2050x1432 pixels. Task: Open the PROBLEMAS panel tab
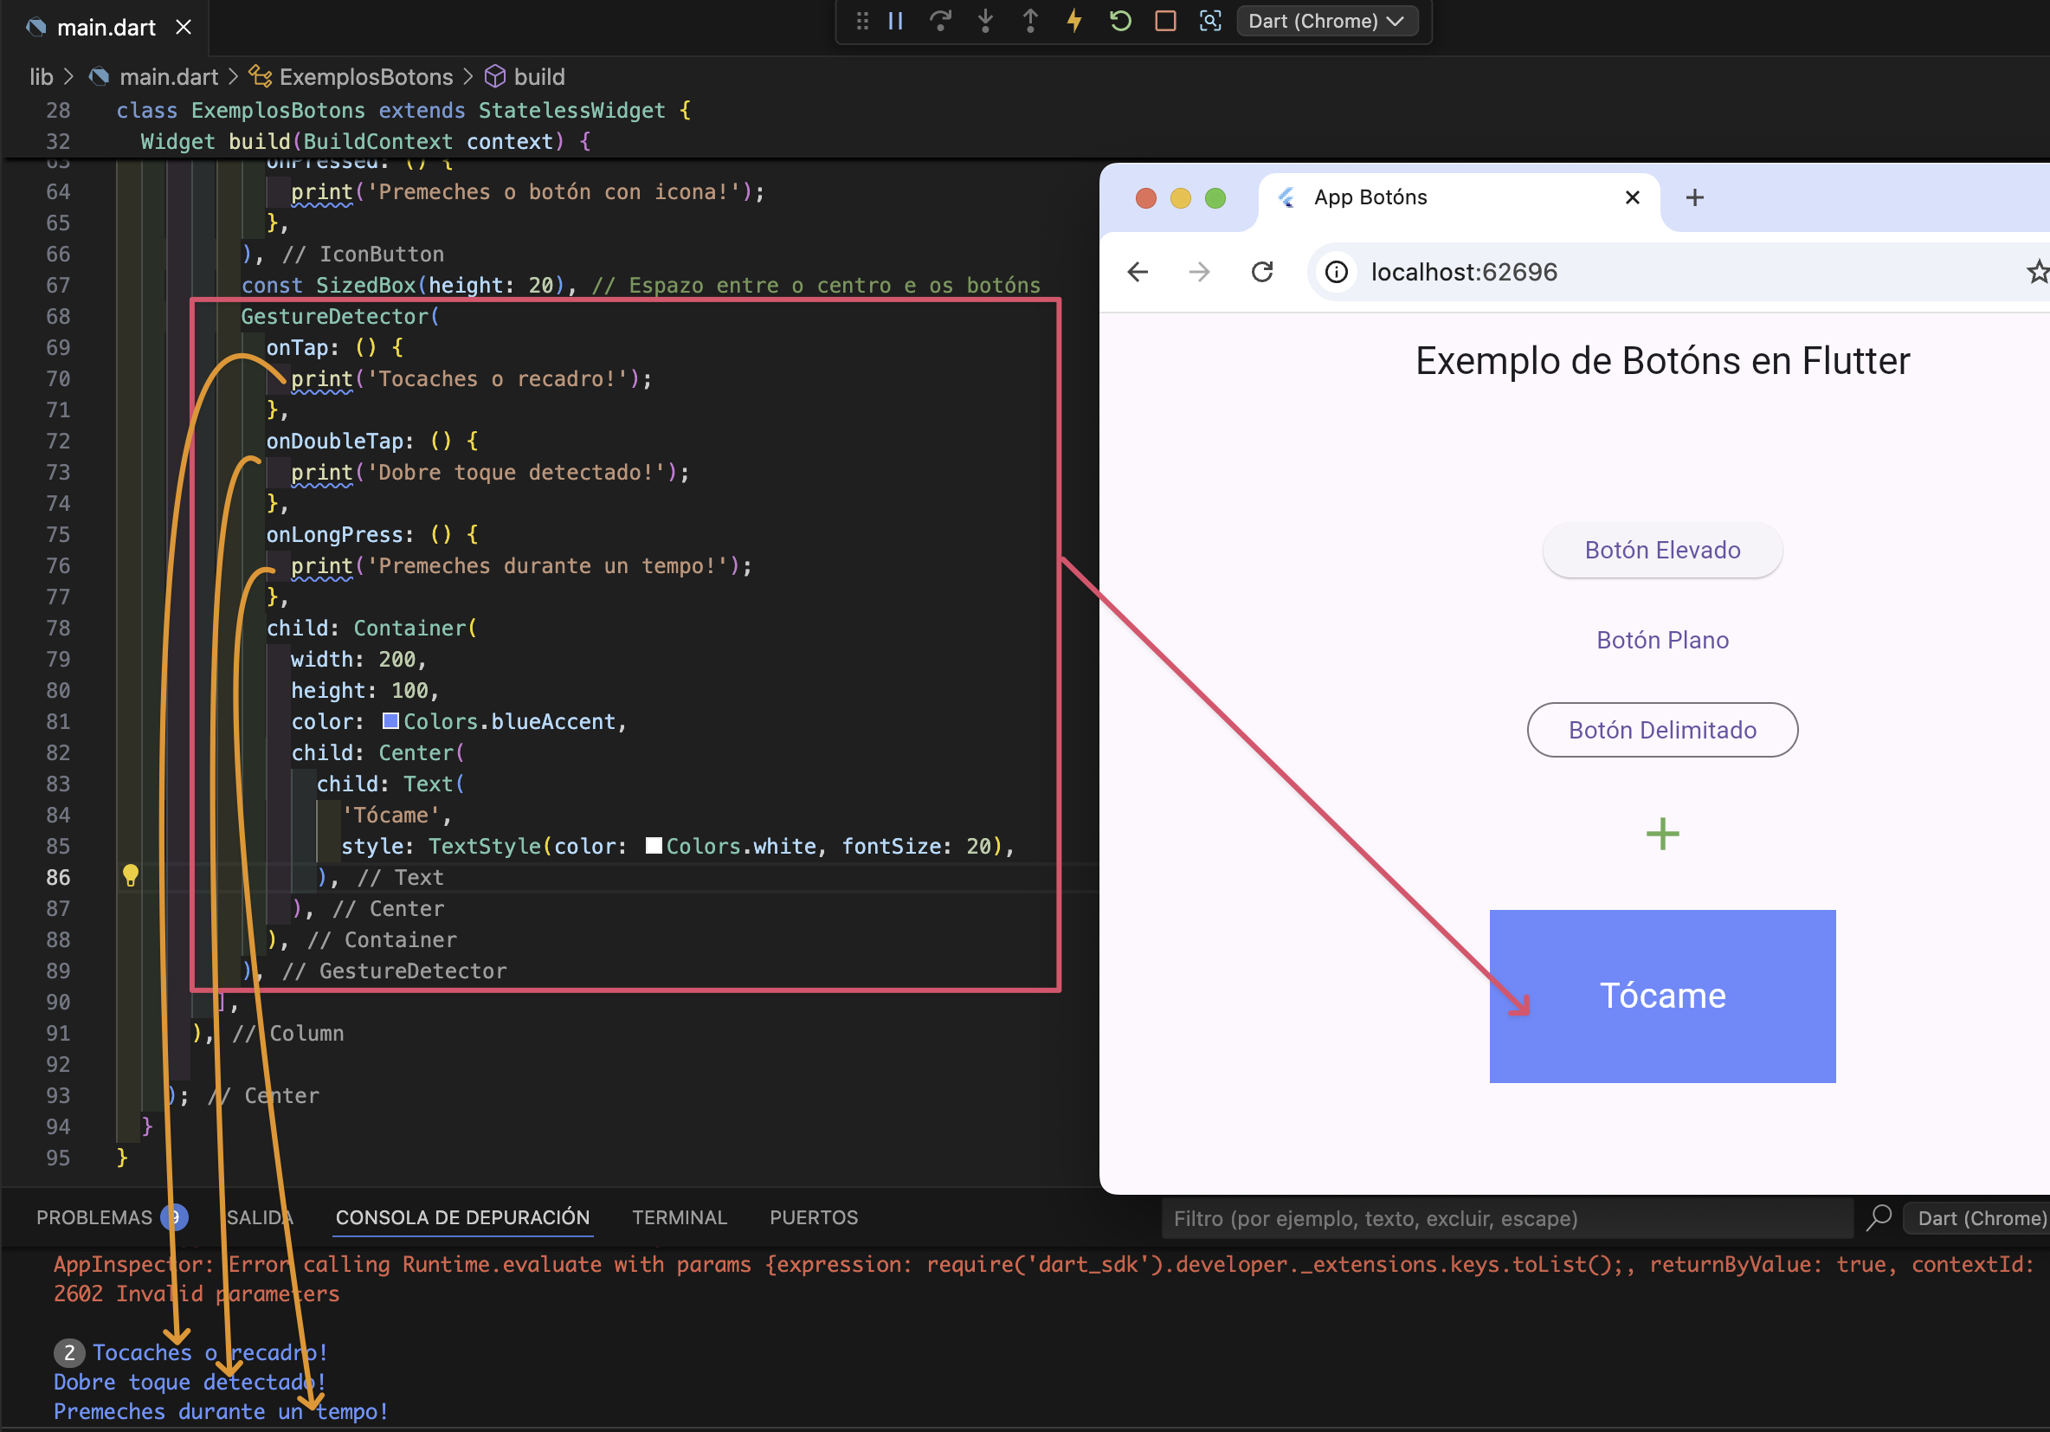point(93,1218)
